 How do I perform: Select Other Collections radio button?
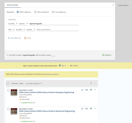click(35, 12)
